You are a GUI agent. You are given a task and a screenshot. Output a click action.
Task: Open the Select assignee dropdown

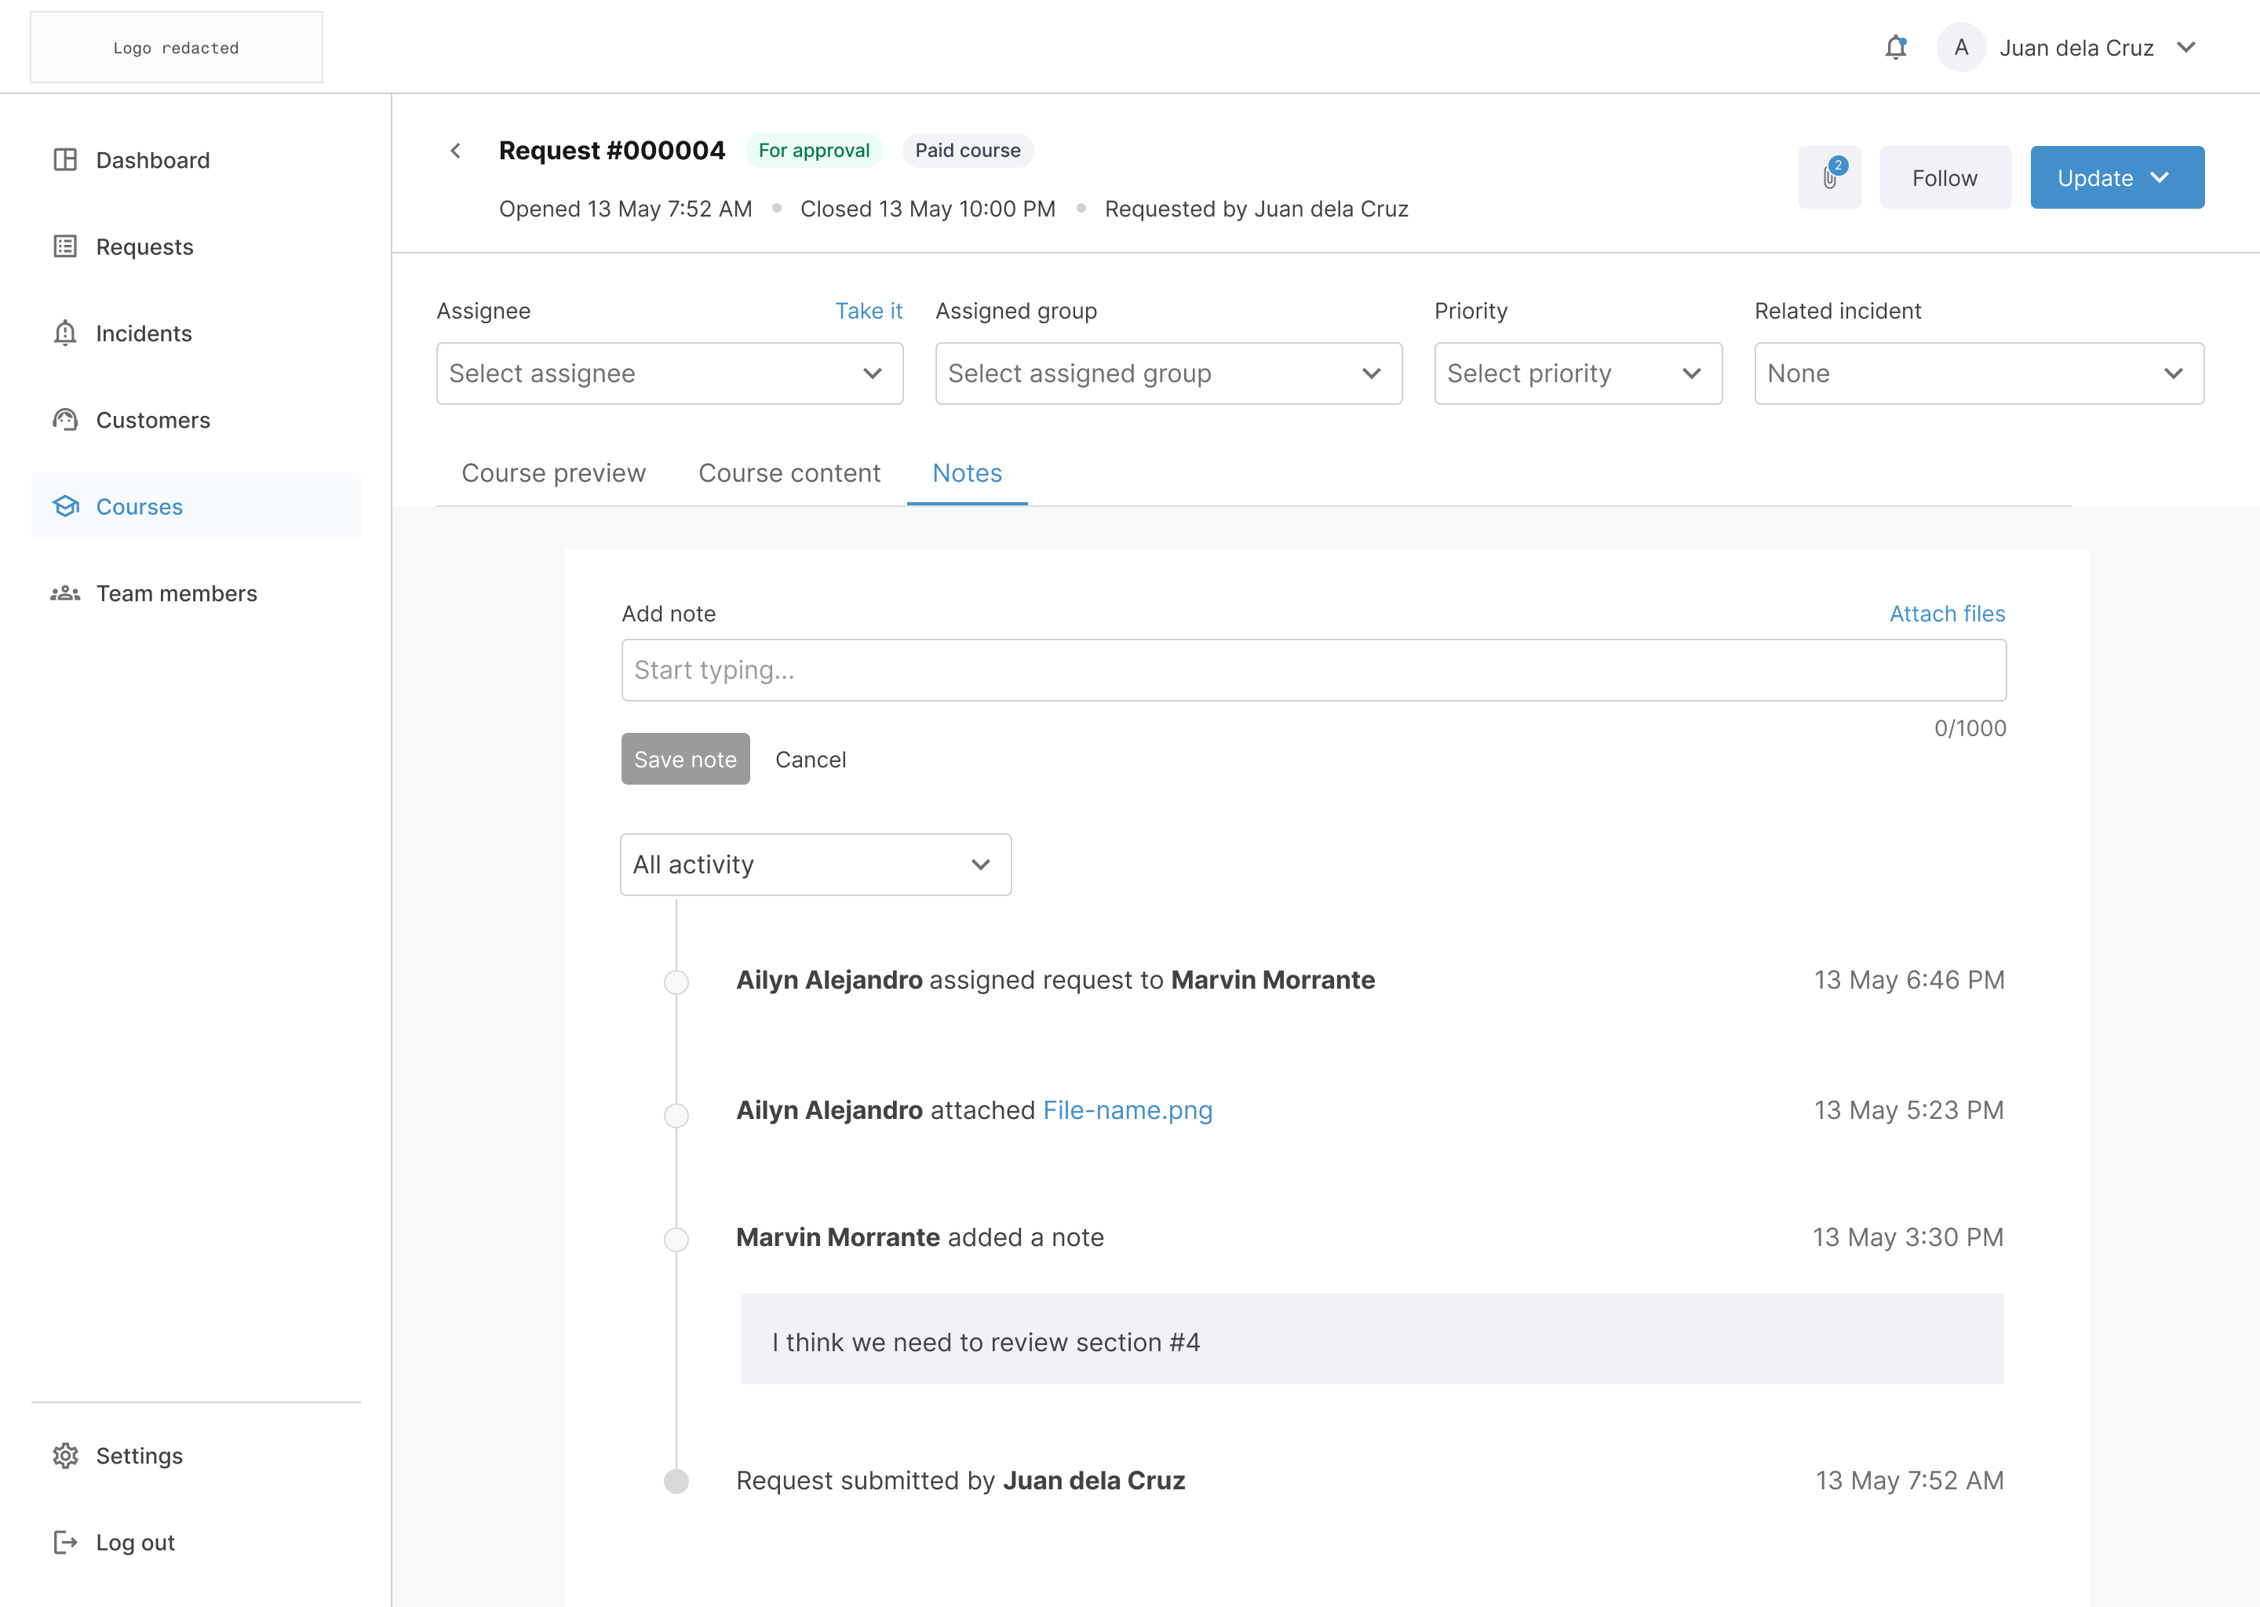(x=669, y=373)
